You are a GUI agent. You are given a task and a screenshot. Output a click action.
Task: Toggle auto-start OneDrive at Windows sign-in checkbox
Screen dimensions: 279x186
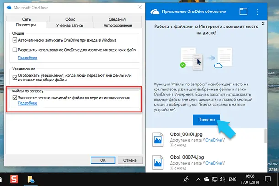16,41
